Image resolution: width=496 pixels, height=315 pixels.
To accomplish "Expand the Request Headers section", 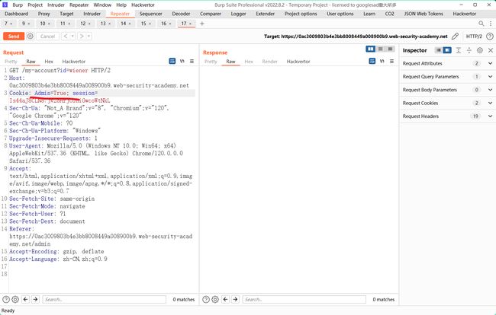I will 490,116.
